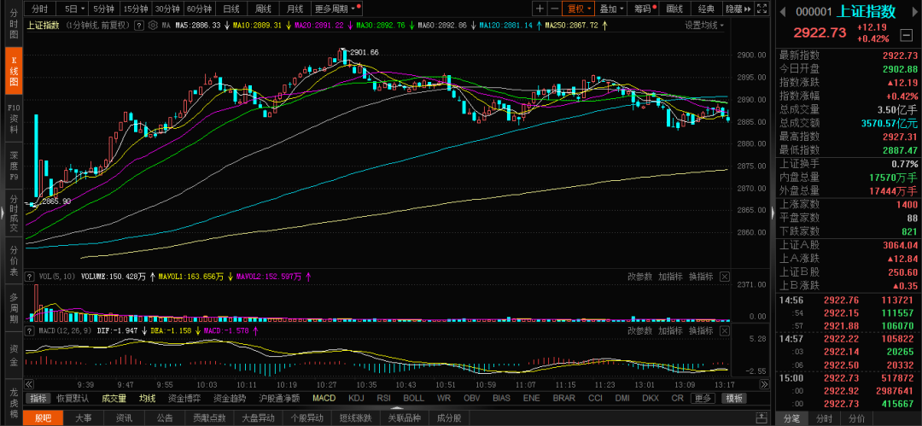The width and height of the screenshot is (922, 426).
Task: Open 更多 indicators list
Action: [x=702, y=399]
